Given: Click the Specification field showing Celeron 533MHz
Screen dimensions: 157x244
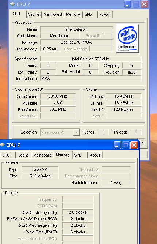Looking at the screenshot, I should [91, 59].
